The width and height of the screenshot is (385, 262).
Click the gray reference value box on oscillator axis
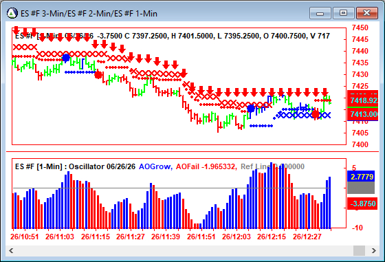click(x=361, y=188)
